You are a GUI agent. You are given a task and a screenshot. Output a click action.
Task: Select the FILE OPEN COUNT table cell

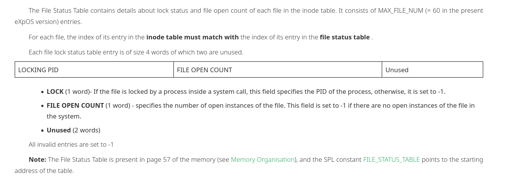[278, 69]
